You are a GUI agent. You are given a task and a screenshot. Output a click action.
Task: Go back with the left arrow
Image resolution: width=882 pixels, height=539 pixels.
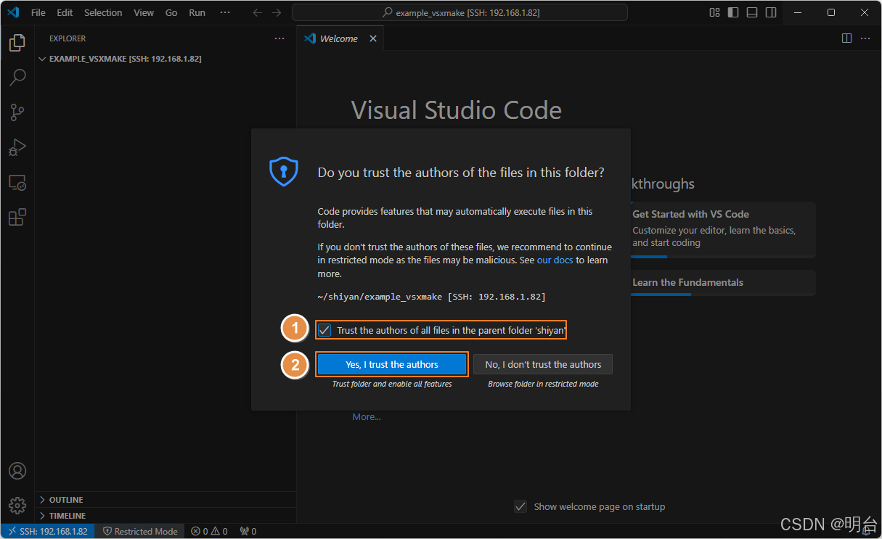point(257,12)
